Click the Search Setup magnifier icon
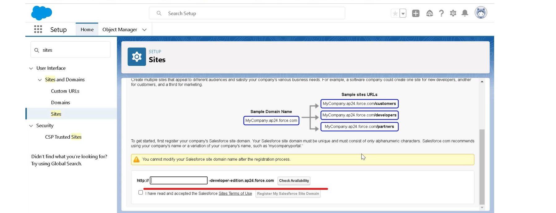The height and width of the screenshot is (213, 556). (x=159, y=13)
